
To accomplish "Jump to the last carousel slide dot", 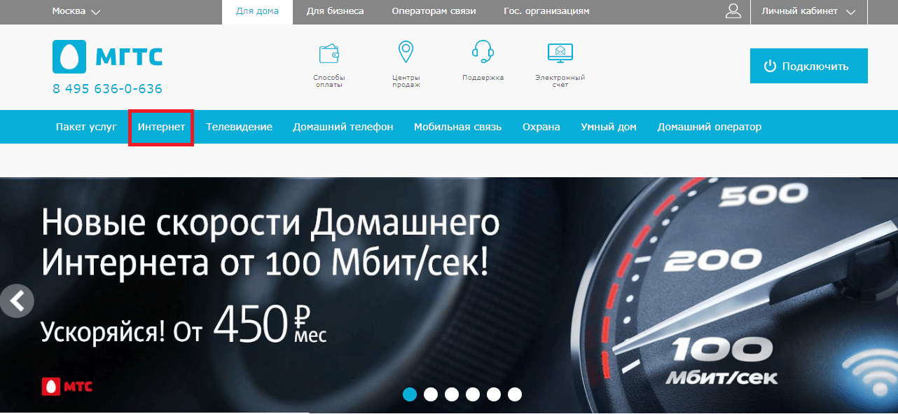I will point(515,394).
